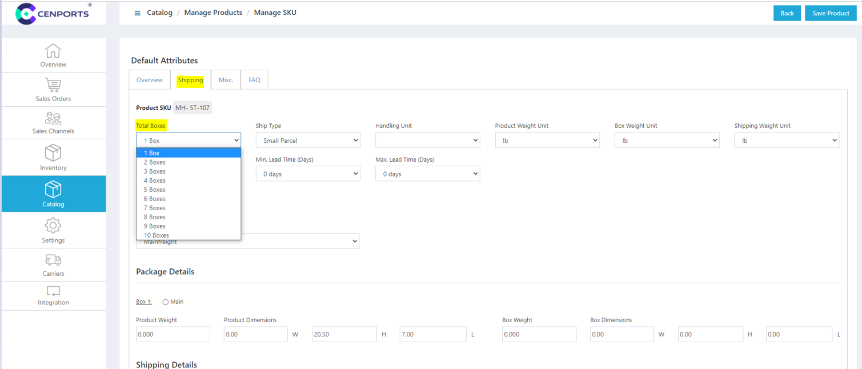Click the Sales Orders cart icon
The width and height of the screenshot is (862, 369).
click(x=53, y=85)
